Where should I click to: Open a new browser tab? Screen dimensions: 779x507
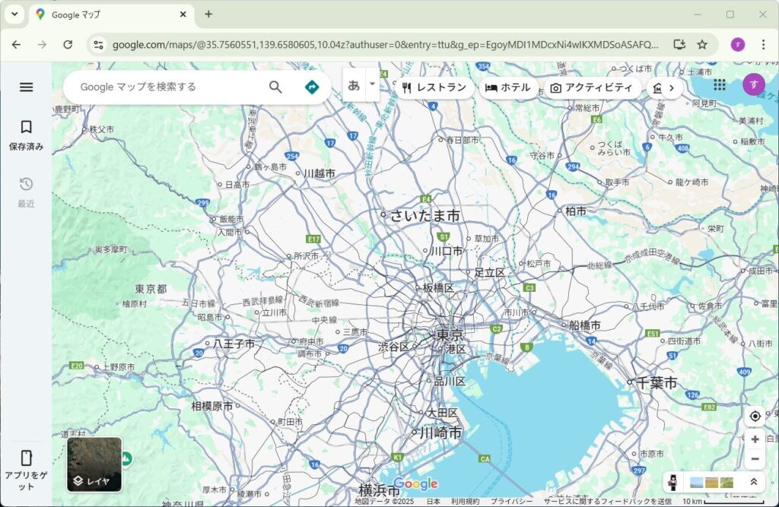pos(208,14)
